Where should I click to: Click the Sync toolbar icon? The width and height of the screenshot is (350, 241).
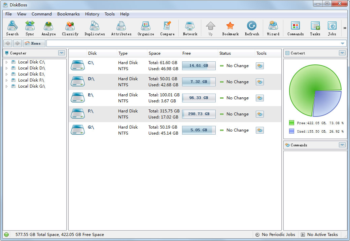(x=30, y=28)
